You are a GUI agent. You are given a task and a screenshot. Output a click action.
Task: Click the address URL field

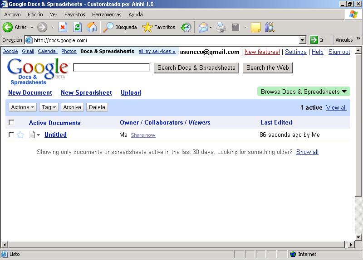point(165,40)
